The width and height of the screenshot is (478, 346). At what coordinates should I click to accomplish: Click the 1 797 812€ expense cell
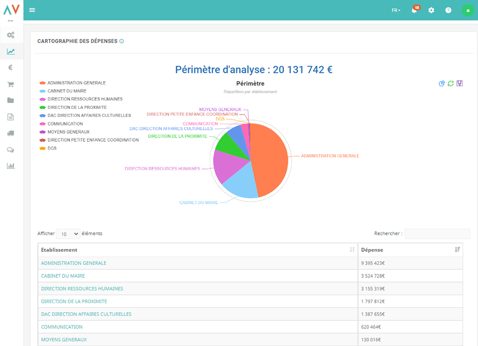point(410,302)
